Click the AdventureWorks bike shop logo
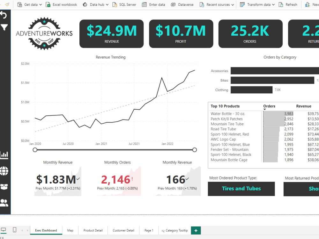This screenshot has width=319, height=239. coord(44,33)
